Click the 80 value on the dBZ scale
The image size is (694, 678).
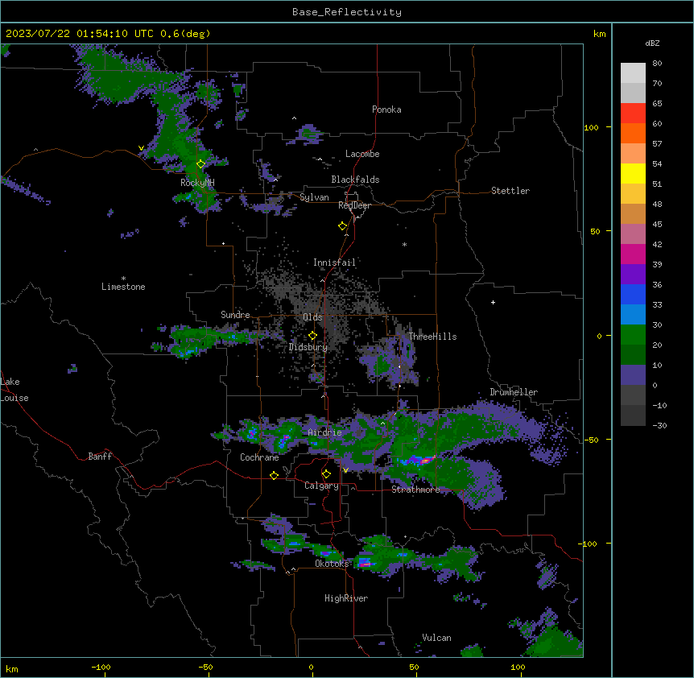[657, 64]
